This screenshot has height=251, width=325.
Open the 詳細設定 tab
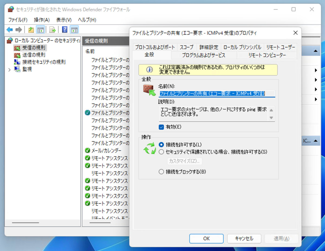(209, 47)
